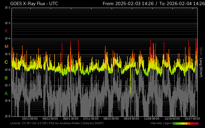Select the yellow C flare class label
Image resolution: width=205 pixels, height=128 pixels.
coord(6,62)
